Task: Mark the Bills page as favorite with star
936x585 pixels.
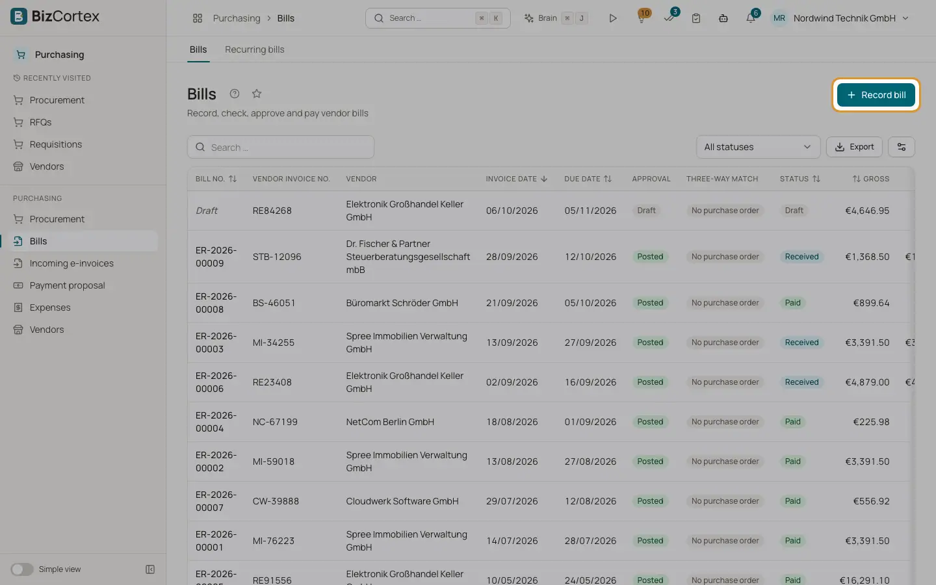Action: (x=257, y=94)
